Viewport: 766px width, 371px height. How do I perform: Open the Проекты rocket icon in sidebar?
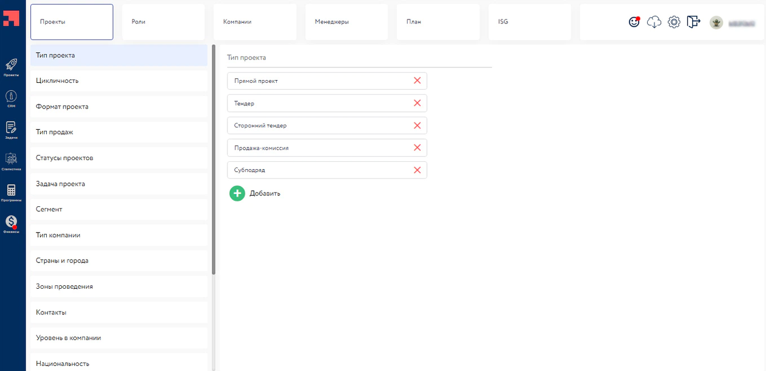(11, 65)
